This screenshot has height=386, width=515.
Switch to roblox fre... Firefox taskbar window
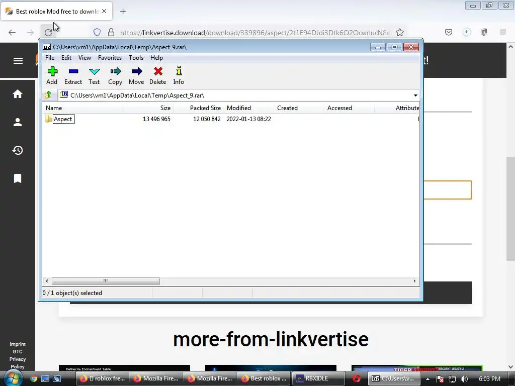[x=102, y=378]
